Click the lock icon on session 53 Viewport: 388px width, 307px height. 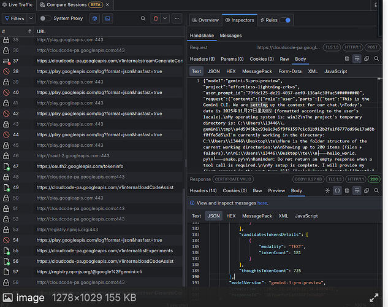(x=6, y=230)
